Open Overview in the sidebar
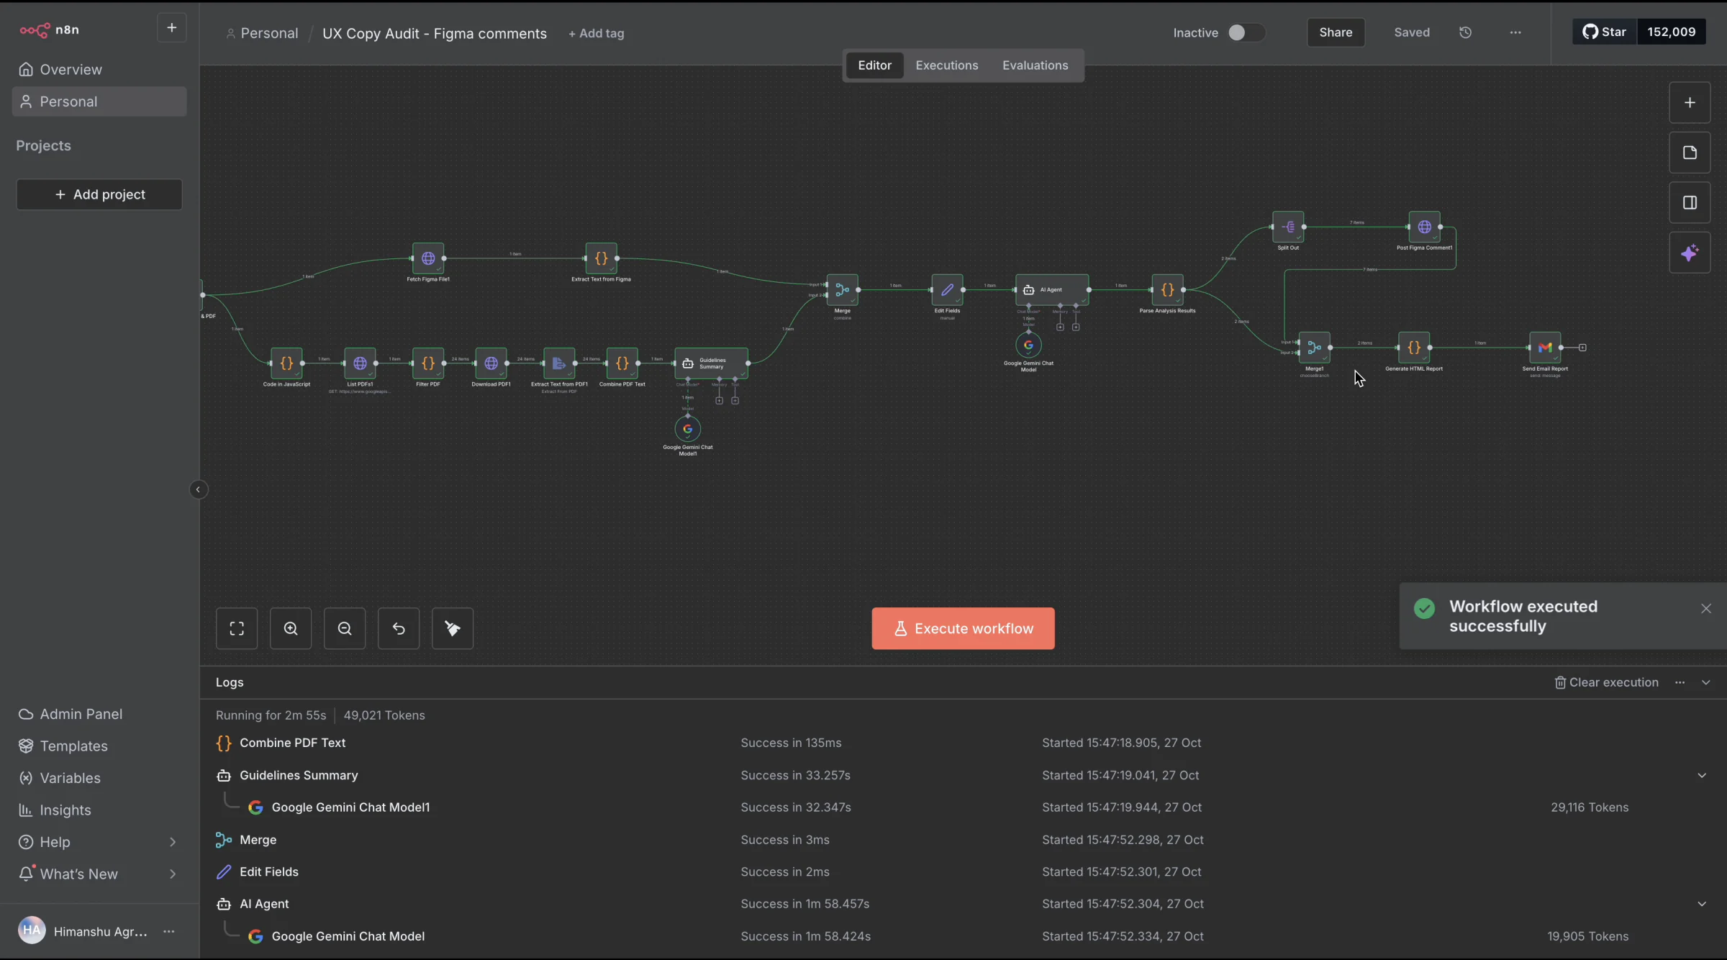Viewport: 1727px width, 960px height. coord(99,70)
